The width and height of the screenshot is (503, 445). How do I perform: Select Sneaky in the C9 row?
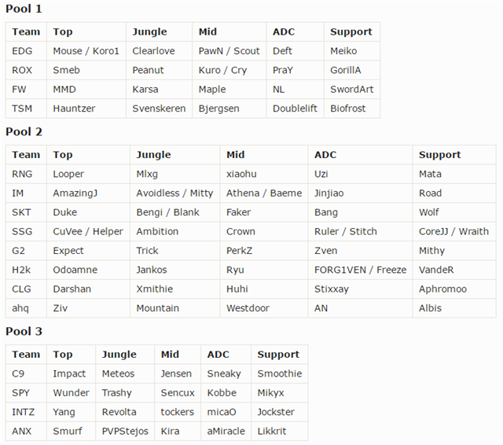coord(224,373)
